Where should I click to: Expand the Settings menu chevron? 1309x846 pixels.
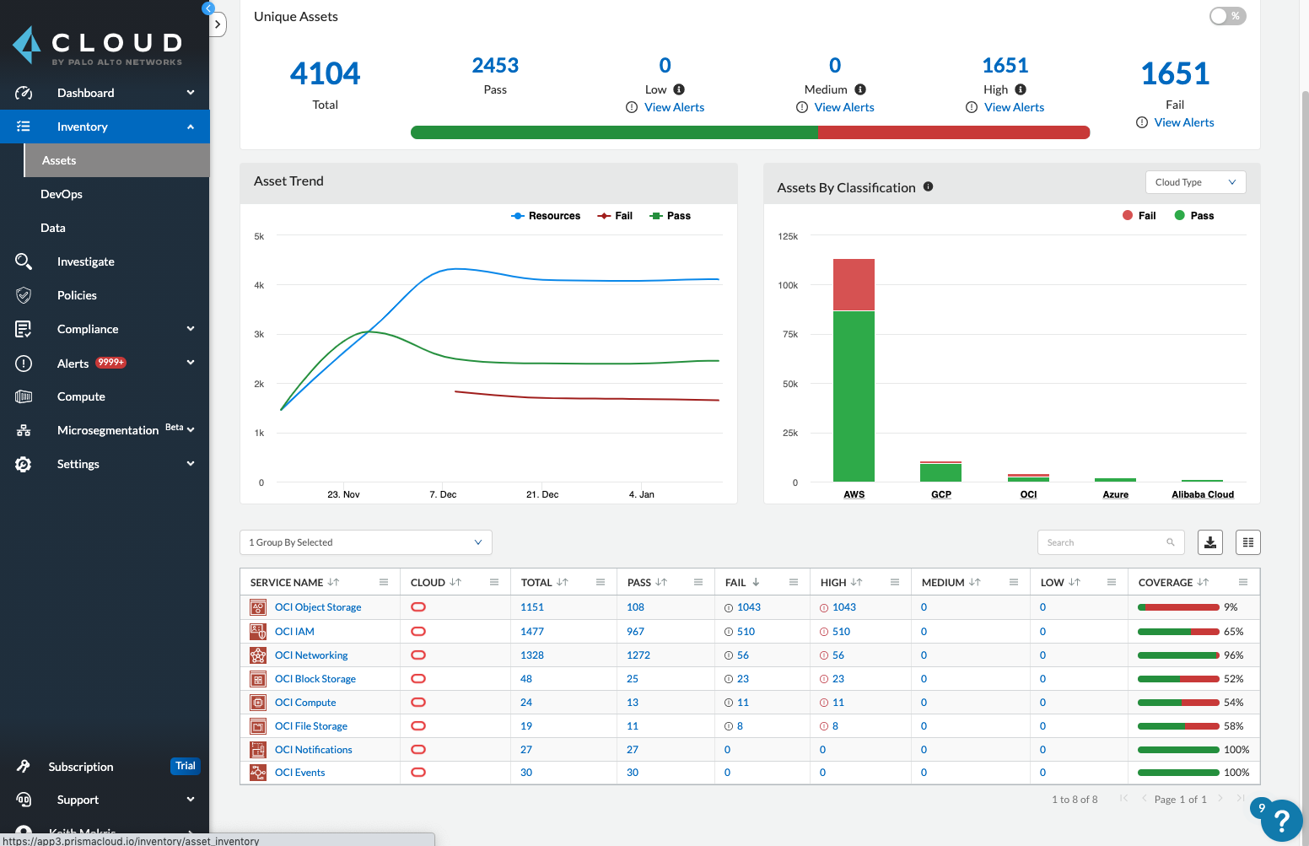191,464
